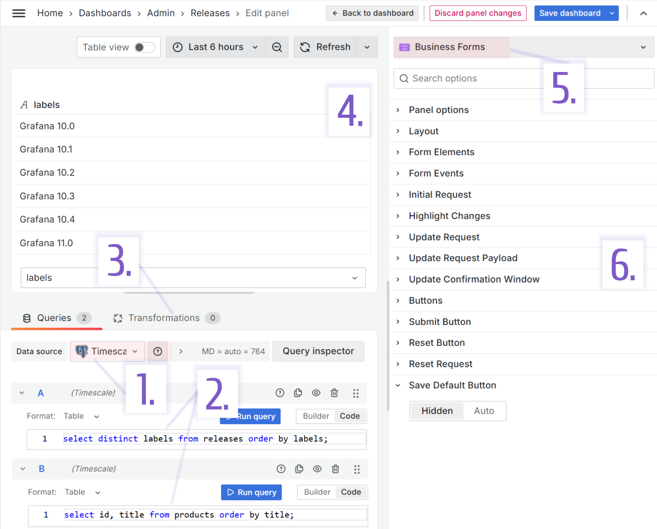Switch to the Transformations tab
657x529 pixels.
pos(167,318)
